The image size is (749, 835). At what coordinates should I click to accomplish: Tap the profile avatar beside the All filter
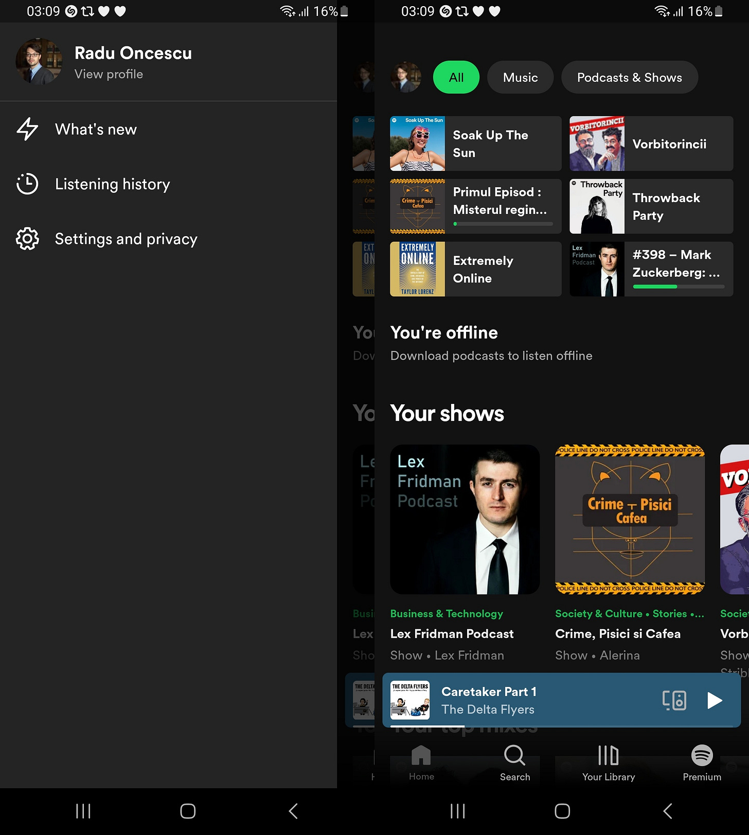click(406, 77)
